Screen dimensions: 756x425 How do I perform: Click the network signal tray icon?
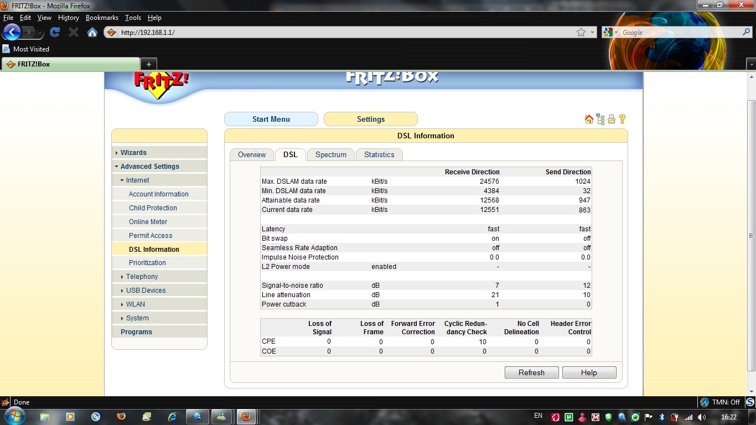[x=688, y=417]
